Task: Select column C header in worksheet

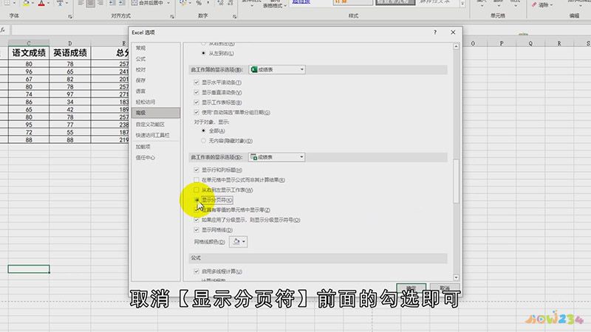Action: 29,44
